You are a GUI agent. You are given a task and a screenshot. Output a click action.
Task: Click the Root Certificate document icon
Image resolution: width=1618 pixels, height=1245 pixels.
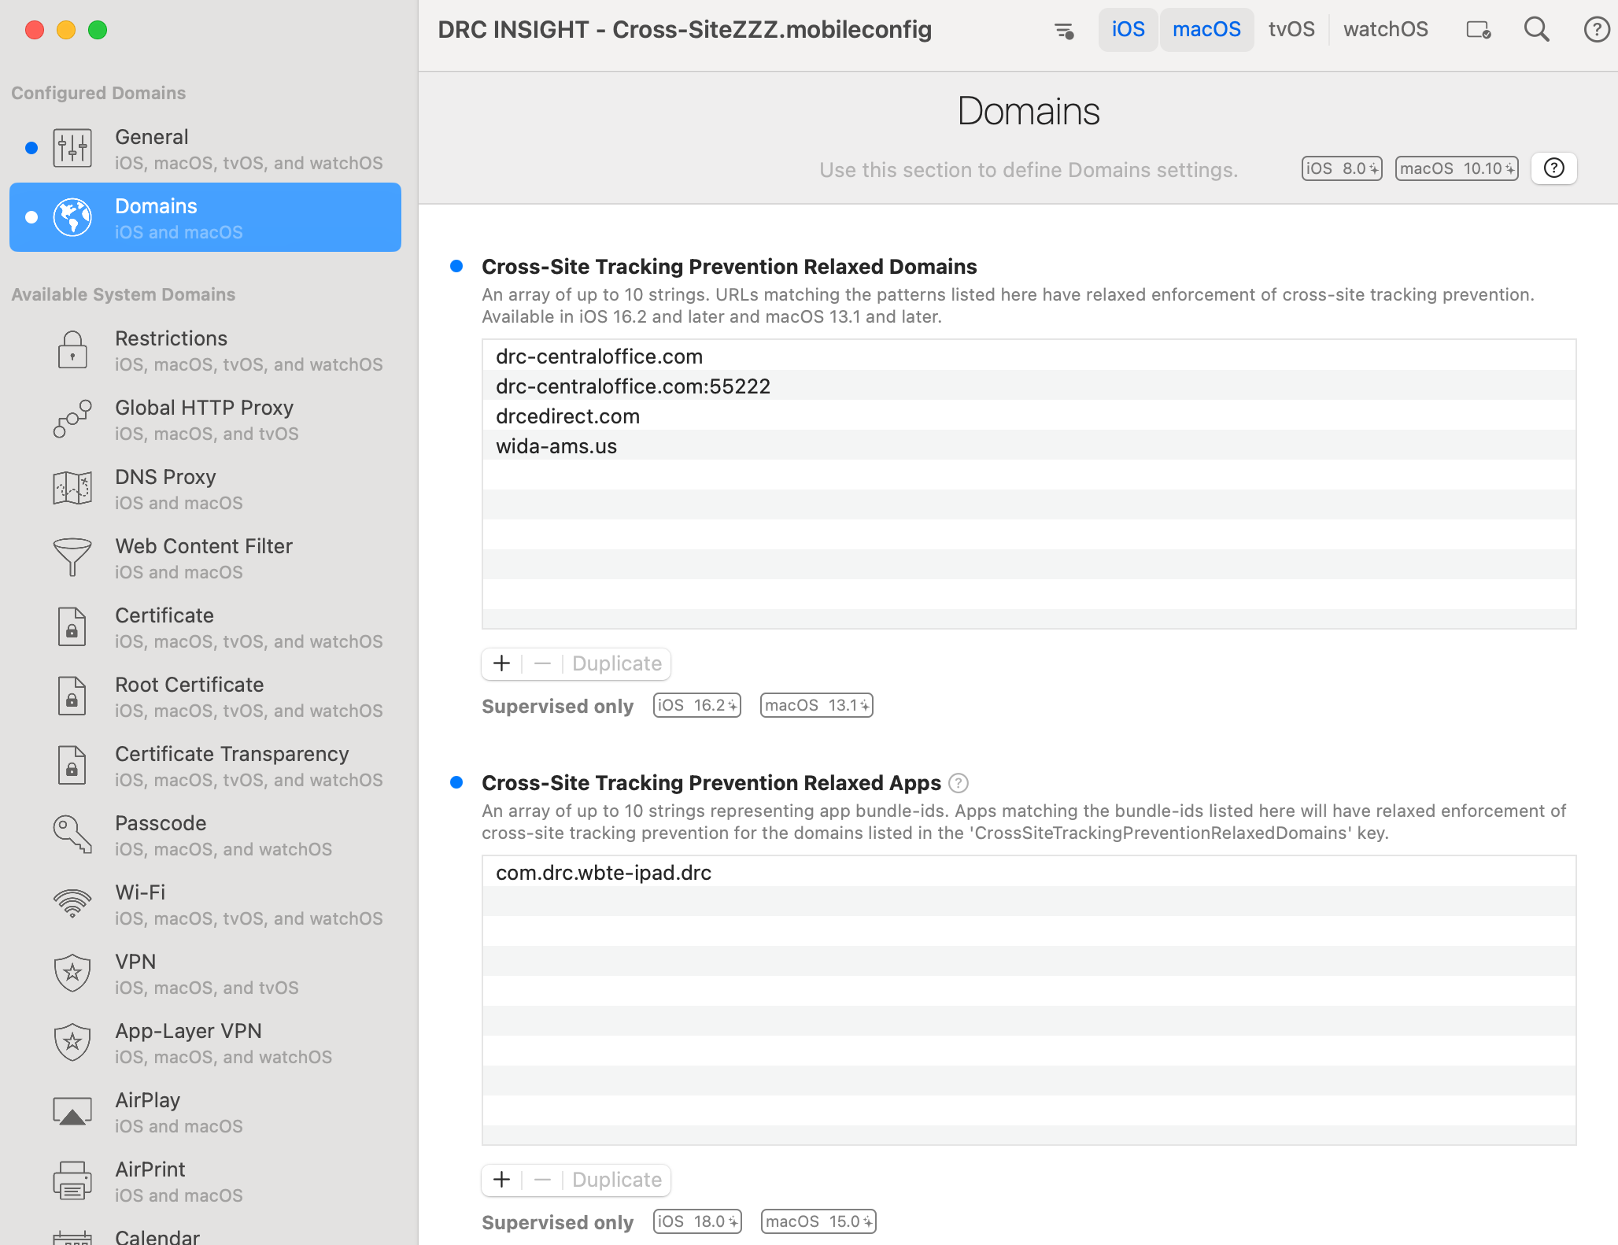pyautogui.click(x=72, y=696)
